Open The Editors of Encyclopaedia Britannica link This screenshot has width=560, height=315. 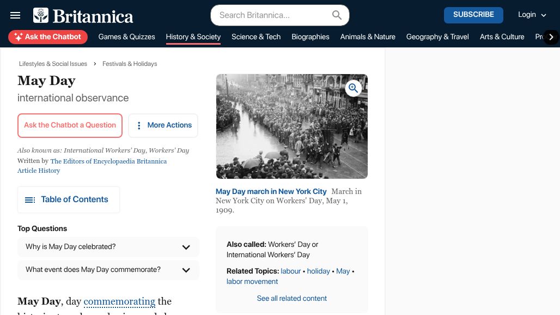click(108, 161)
